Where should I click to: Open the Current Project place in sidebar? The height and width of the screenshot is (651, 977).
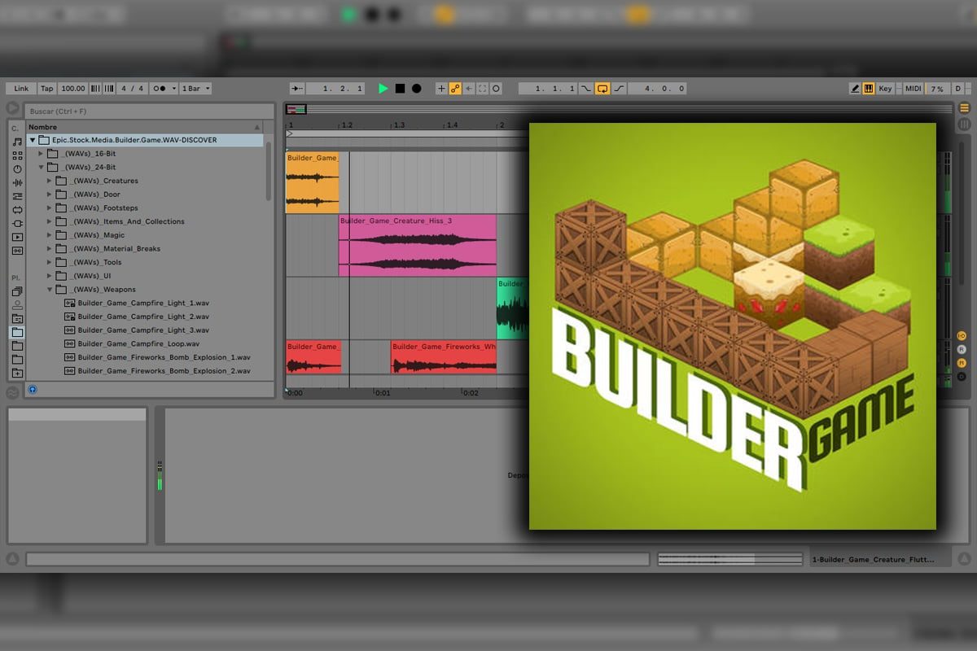tap(17, 318)
